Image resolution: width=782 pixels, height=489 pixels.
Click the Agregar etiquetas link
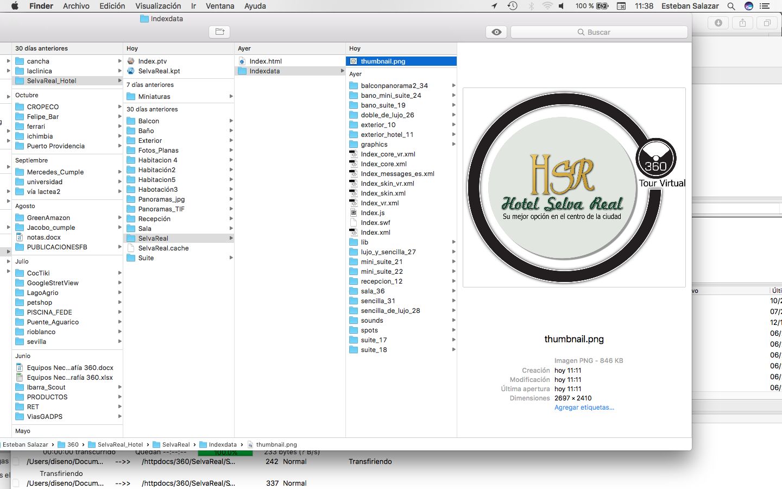coord(584,407)
